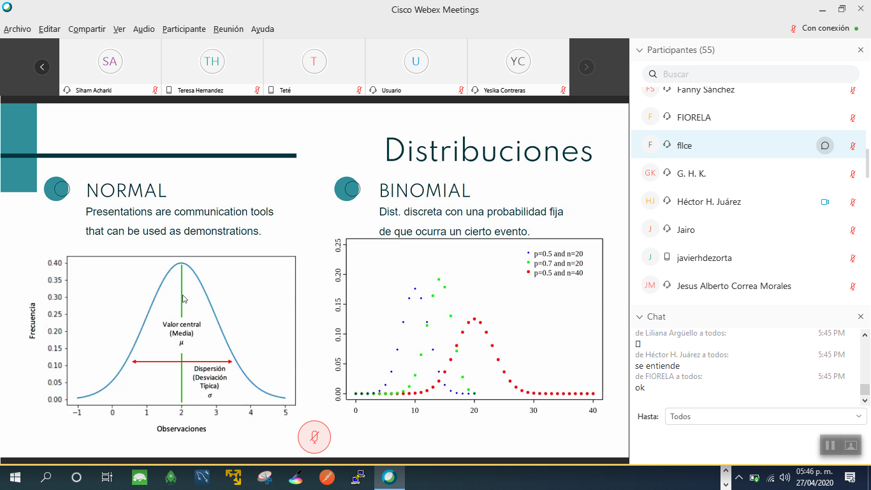Click the headset icon beside Jairo
The width and height of the screenshot is (871, 490).
[x=667, y=230]
